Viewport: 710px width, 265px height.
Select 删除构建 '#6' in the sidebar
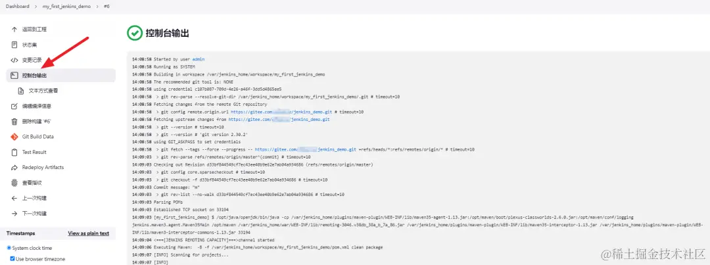(60, 122)
